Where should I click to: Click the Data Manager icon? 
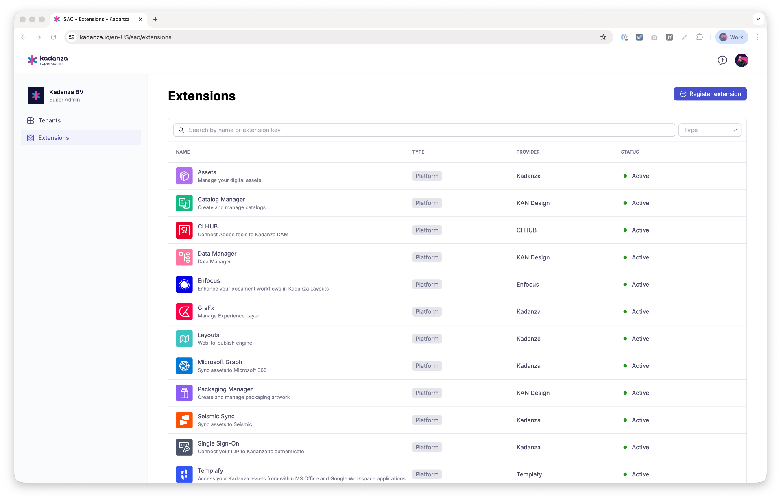point(184,257)
